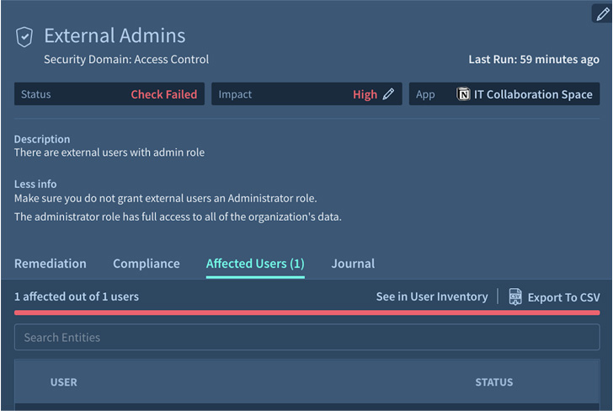Click the External Admins check title

(115, 36)
